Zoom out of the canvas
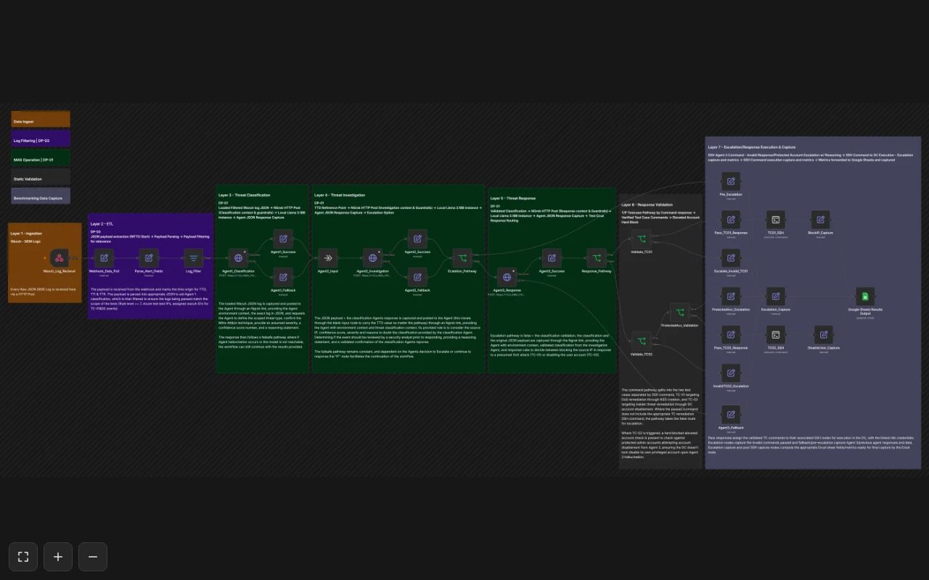 [93, 557]
